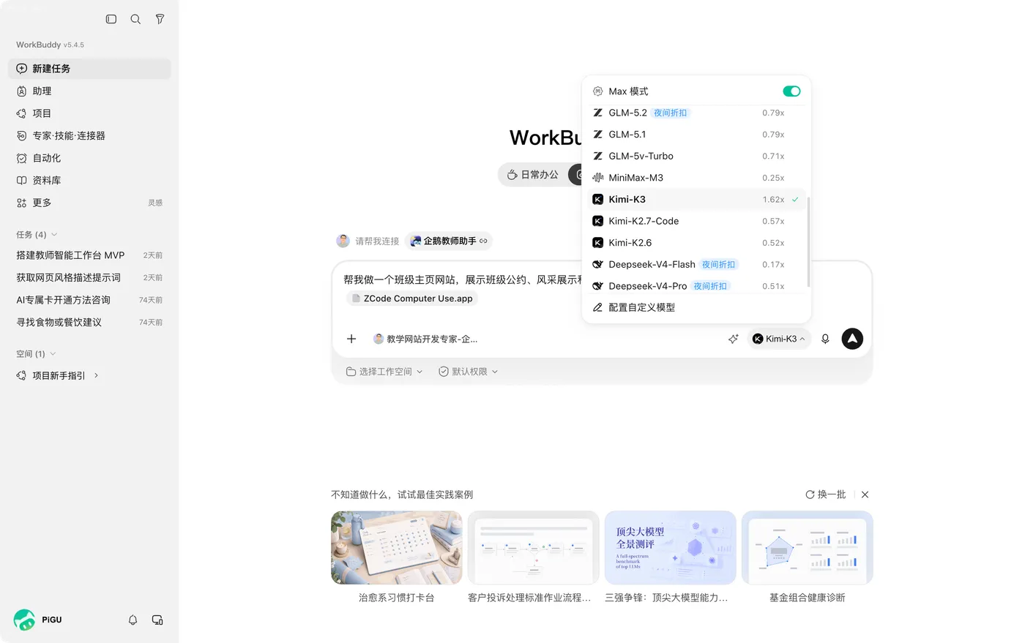Click the model list scrollbar

pos(808,241)
